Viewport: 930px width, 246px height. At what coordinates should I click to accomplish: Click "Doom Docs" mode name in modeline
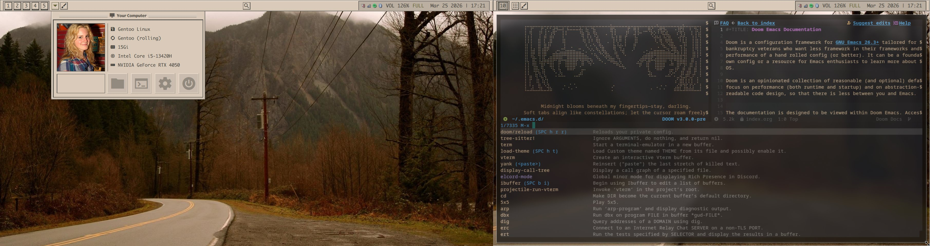[889, 119]
